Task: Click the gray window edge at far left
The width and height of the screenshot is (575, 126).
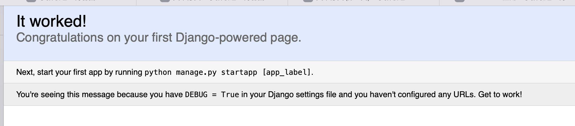Action: (2, 66)
